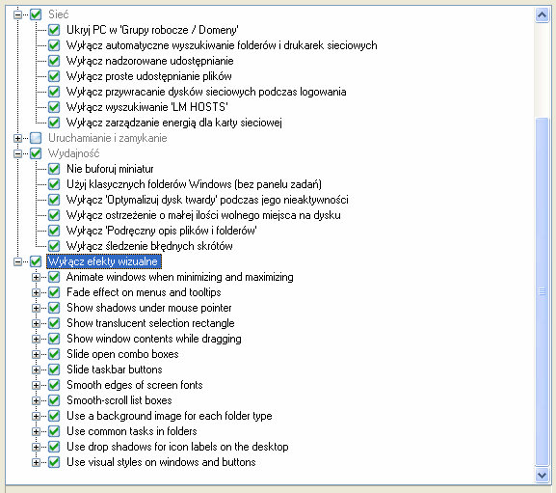Uncheck 'Ukryj PC w Grupy robocze / Domeny'
Viewport: 556px width, 493px height.
[54, 30]
